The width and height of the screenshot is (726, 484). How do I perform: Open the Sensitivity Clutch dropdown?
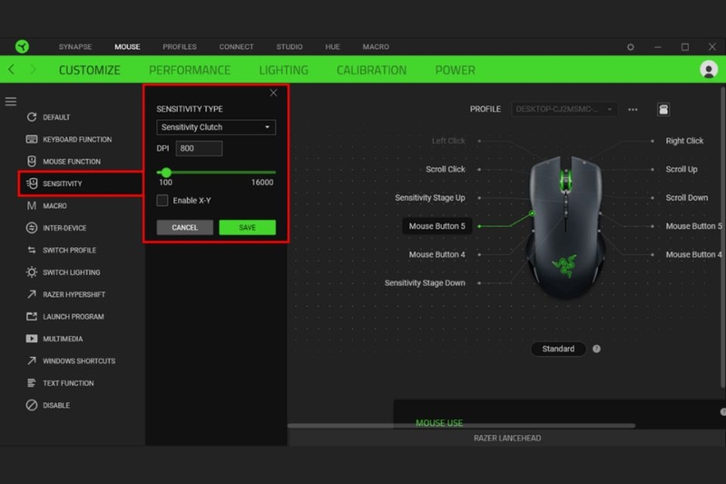point(216,127)
